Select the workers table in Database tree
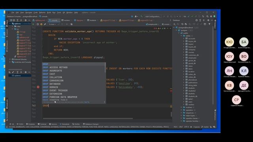Image resolution: width=253 pixels, height=142 pixels. click(x=191, y=105)
